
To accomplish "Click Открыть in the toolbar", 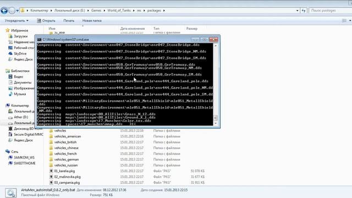I will click(46, 21).
